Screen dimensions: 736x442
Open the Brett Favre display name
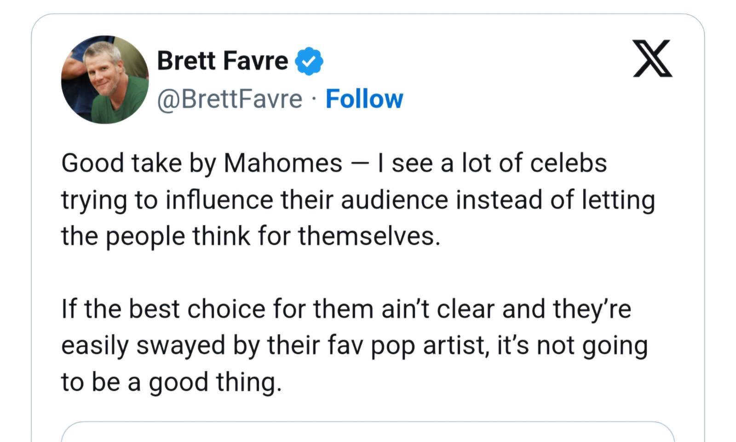click(x=222, y=61)
